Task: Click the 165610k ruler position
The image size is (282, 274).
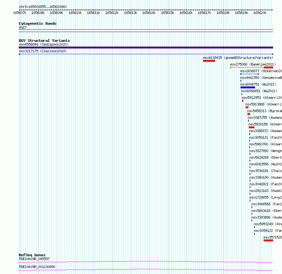Action: pos(75,13)
